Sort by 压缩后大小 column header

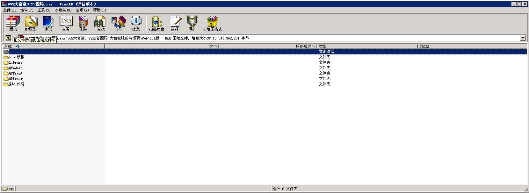pyautogui.click(x=268, y=46)
